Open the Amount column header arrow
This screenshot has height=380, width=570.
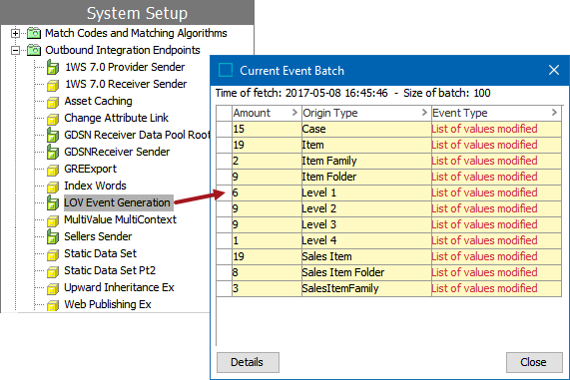(x=294, y=113)
